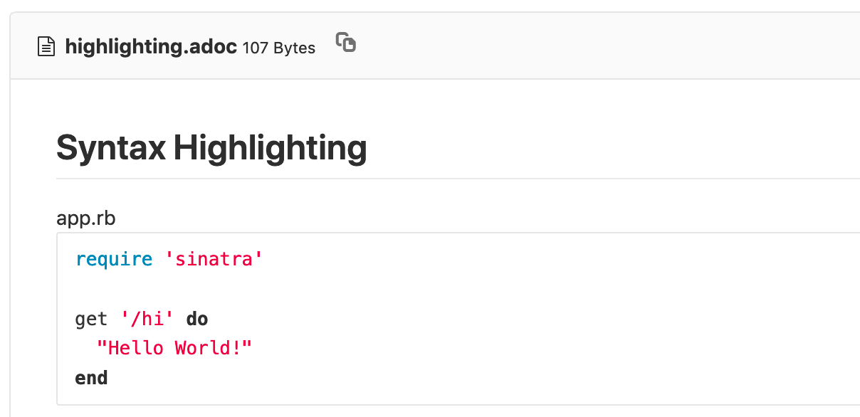The image size is (860, 417).
Task: Select the app.rb code block caption
Action: 85,218
